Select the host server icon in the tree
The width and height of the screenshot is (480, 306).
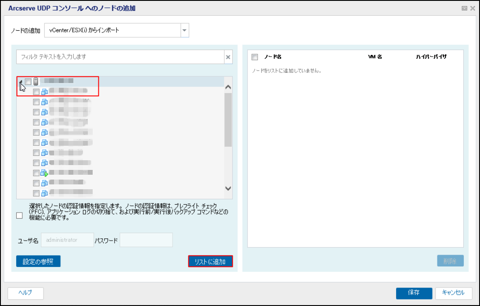(36, 82)
